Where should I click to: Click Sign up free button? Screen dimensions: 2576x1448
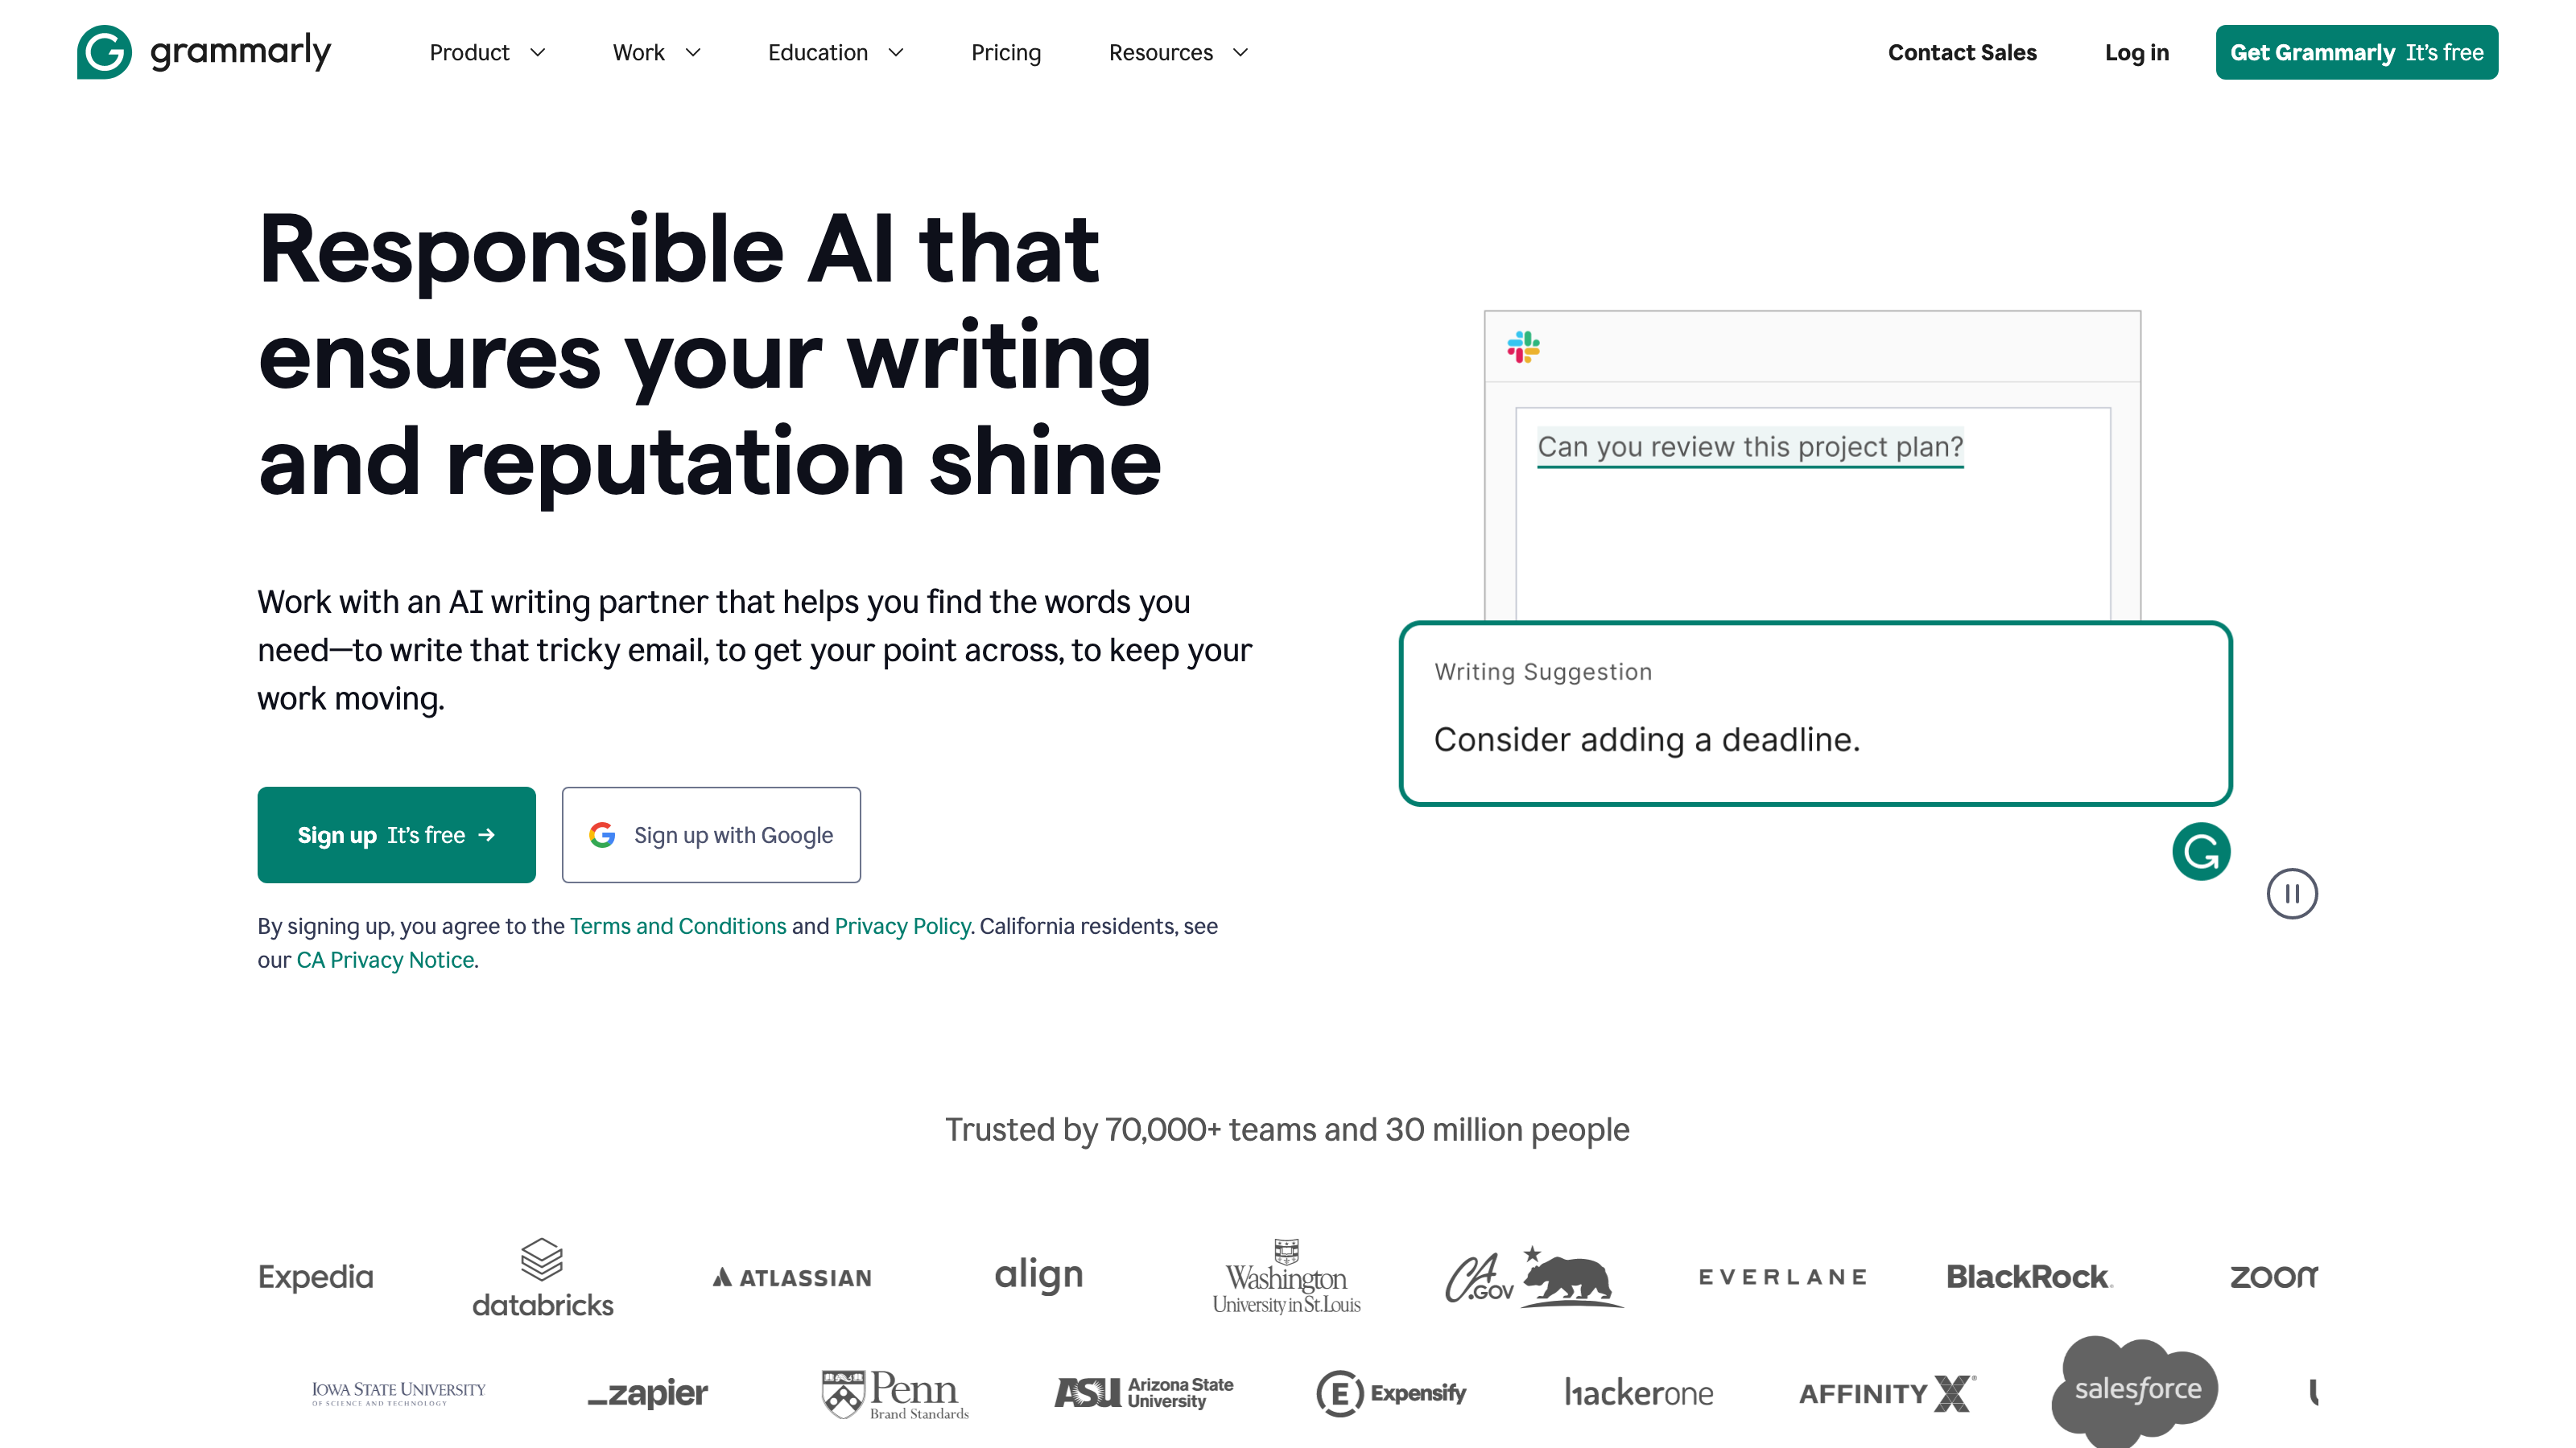(x=396, y=834)
